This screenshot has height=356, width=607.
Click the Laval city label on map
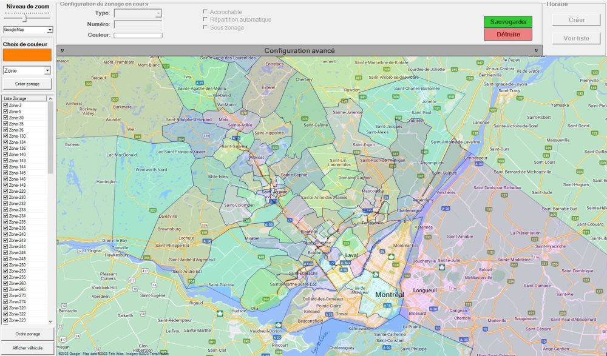tap(351, 255)
